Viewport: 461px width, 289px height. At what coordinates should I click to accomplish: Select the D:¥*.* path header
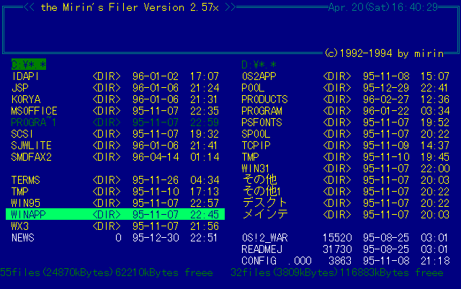pos(259,64)
